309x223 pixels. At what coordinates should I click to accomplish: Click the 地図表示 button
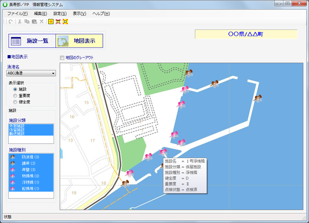(x=79, y=41)
